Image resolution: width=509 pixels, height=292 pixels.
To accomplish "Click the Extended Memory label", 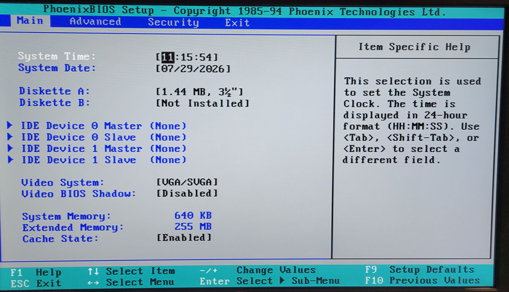I will [73, 227].
